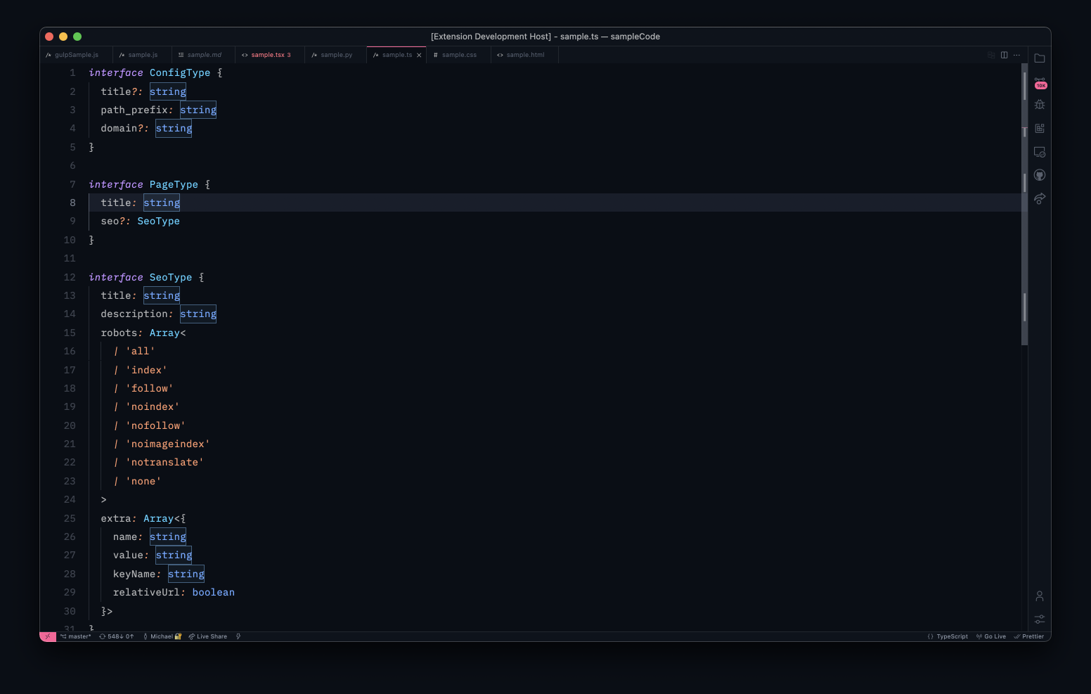The width and height of the screenshot is (1091, 694).
Task: Switch to the sample.tsx tab
Action: 267,55
